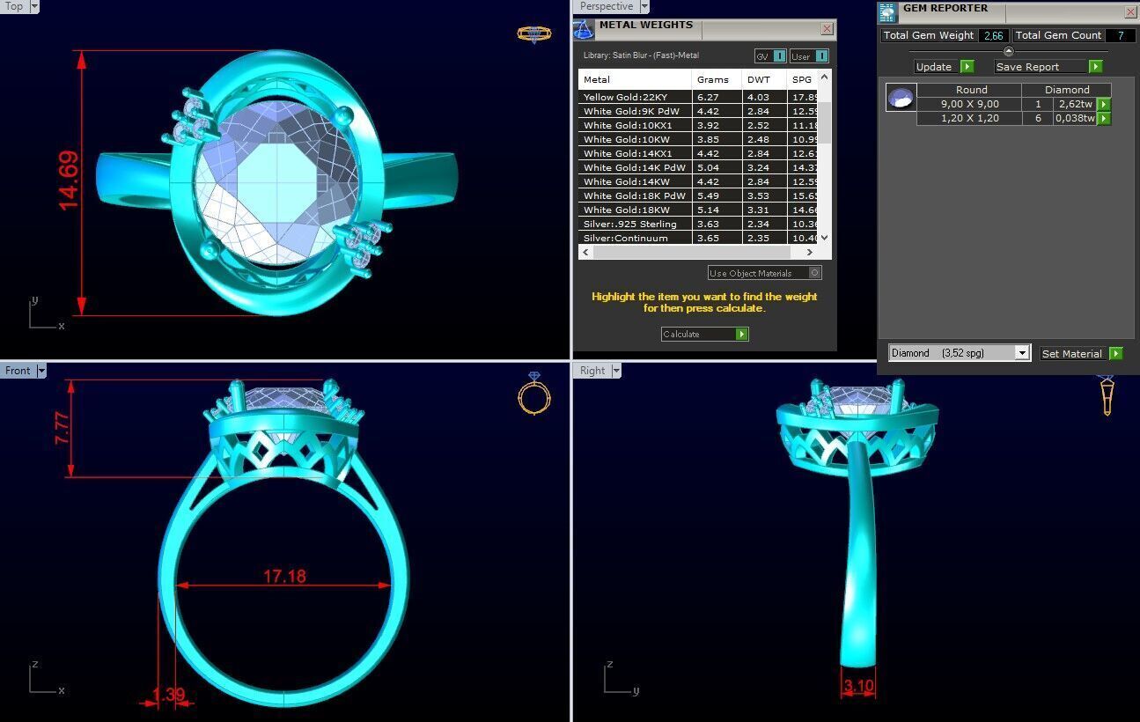The height and width of the screenshot is (722, 1140).
Task: Select the White Gold:14KX1 row
Action: (x=697, y=153)
